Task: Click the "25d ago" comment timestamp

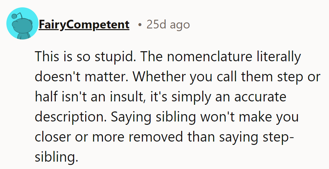Action: (x=168, y=24)
